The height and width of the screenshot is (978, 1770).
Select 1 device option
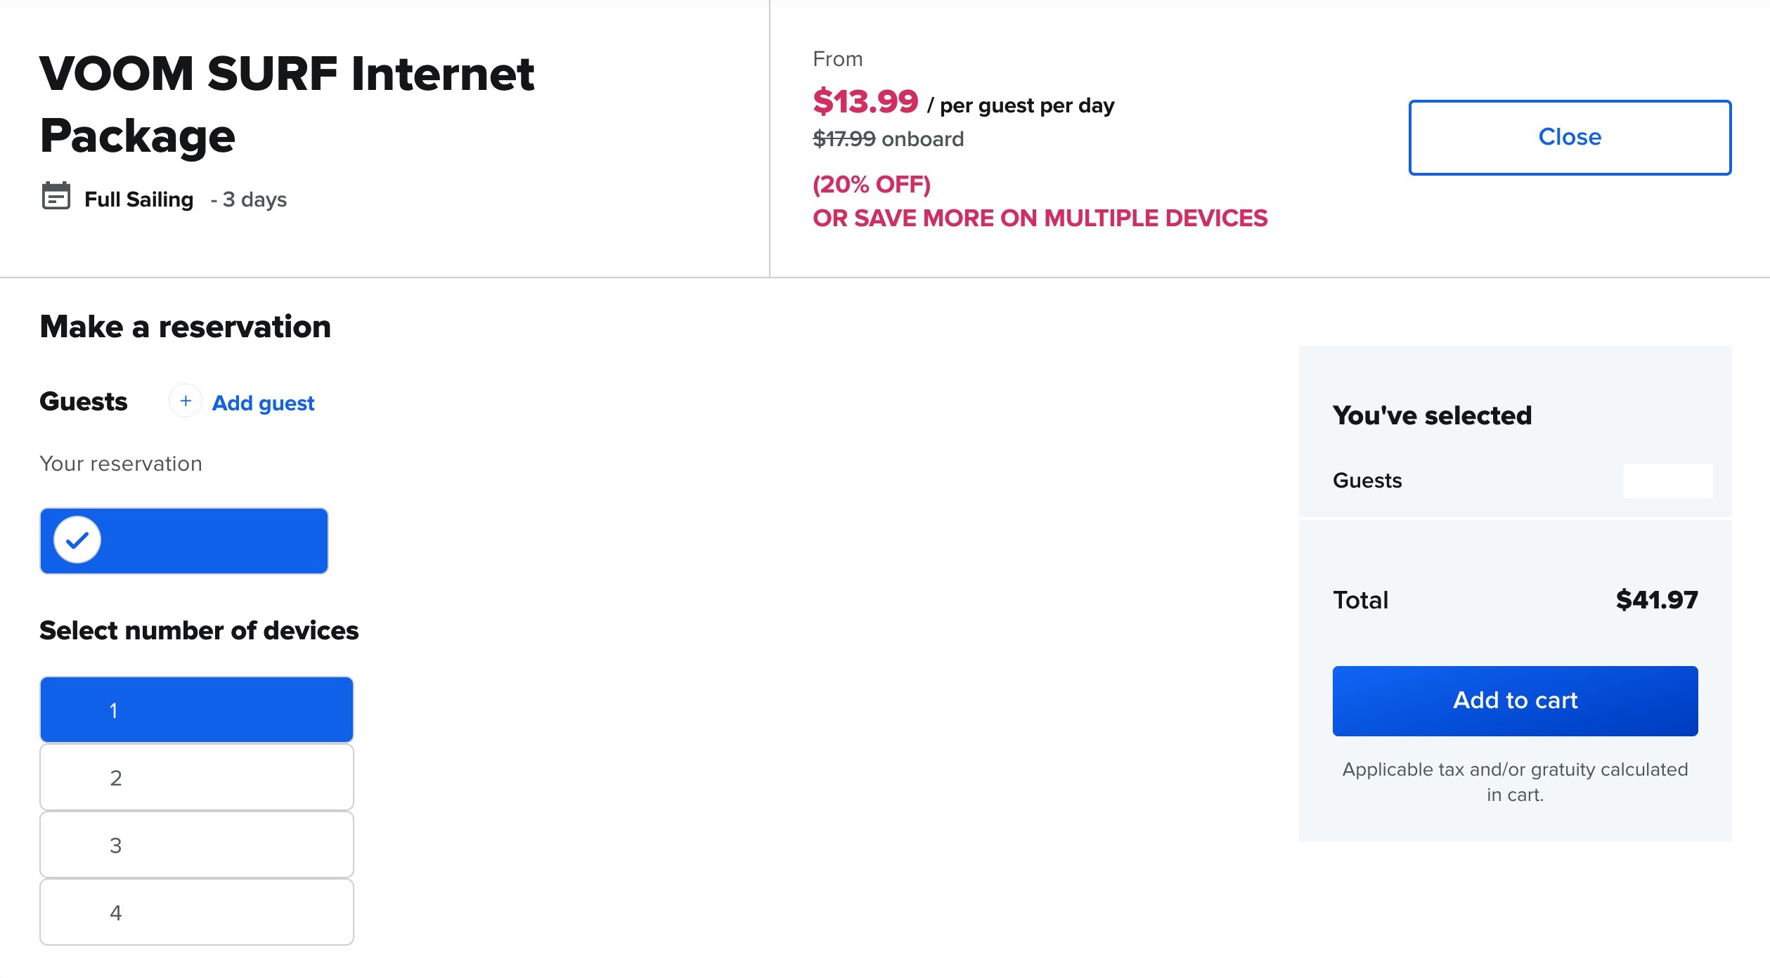(197, 710)
